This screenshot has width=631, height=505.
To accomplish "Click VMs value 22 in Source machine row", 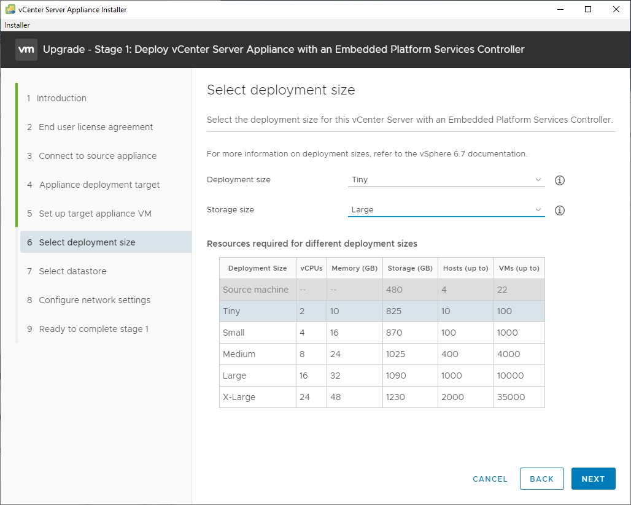I will coord(502,290).
